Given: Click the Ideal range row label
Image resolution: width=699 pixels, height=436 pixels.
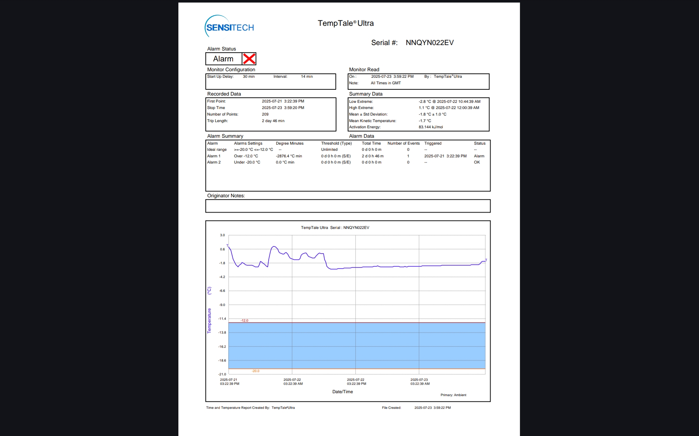Looking at the screenshot, I should [x=217, y=150].
